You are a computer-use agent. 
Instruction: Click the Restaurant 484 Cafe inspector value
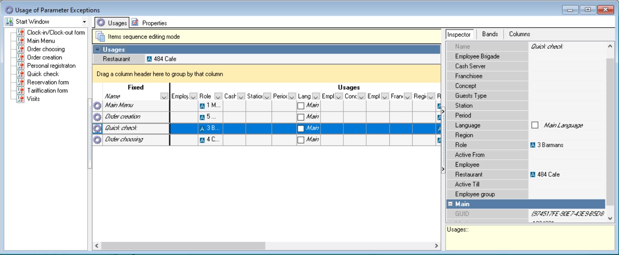click(545, 175)
